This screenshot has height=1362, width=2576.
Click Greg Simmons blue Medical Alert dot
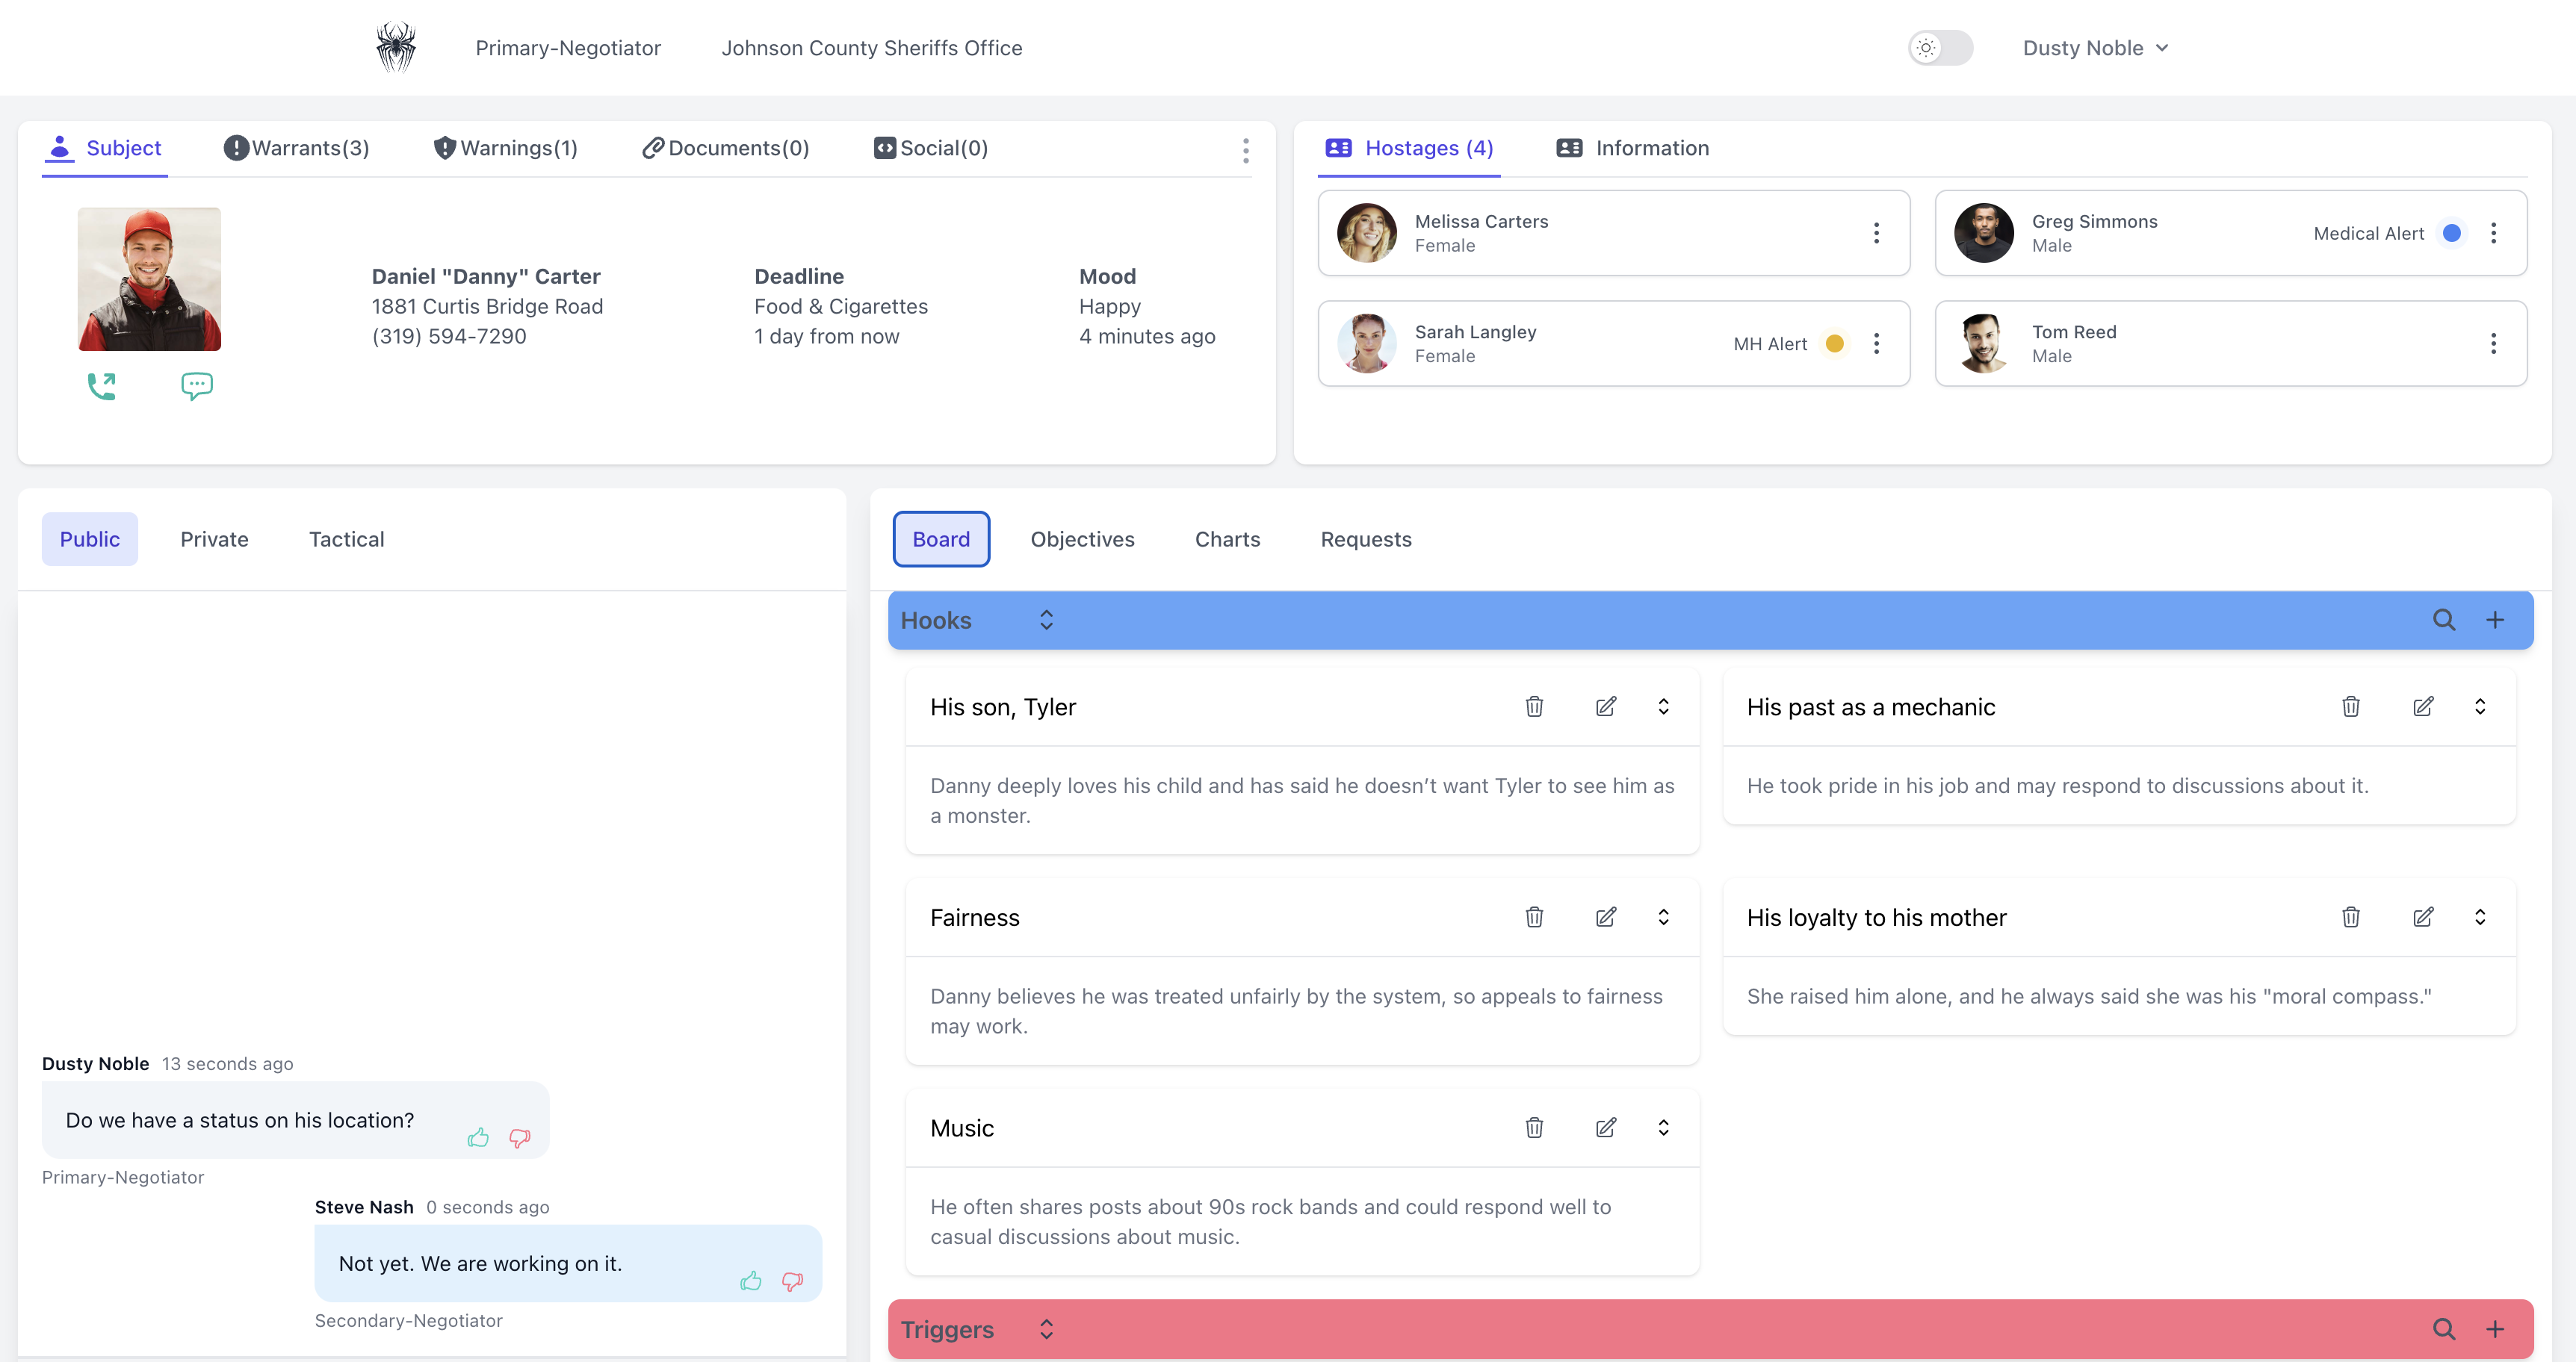pos(2451,233)
